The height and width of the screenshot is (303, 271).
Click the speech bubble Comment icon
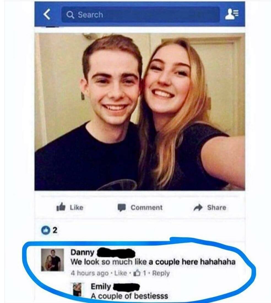point(122,208)
